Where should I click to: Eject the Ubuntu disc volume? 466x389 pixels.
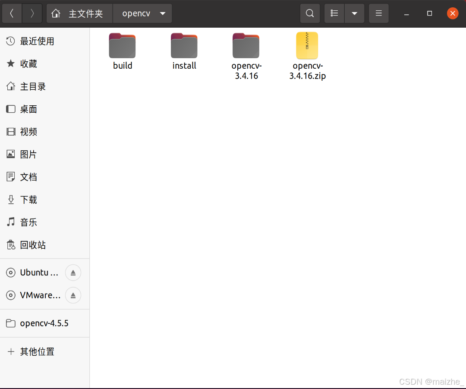[x=73, y=272]
